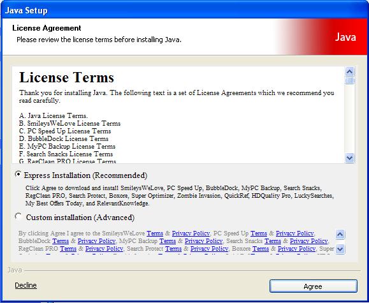
Task: Click the Agree button
Action: (x=313, y=286)
